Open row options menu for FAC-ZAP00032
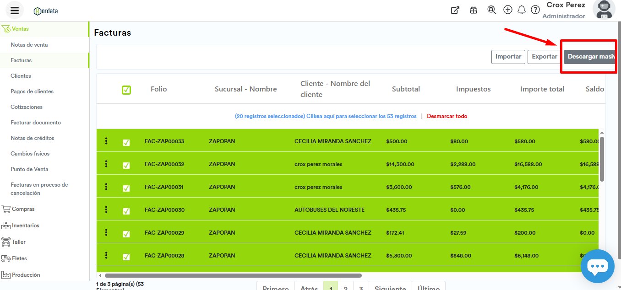Viewport: 621px width, 290px height. [x=106, y=164]
